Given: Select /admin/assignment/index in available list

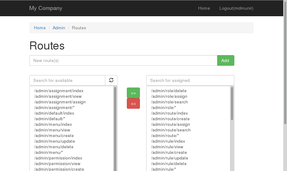Looking at the screenshot, I should [59, 91].
